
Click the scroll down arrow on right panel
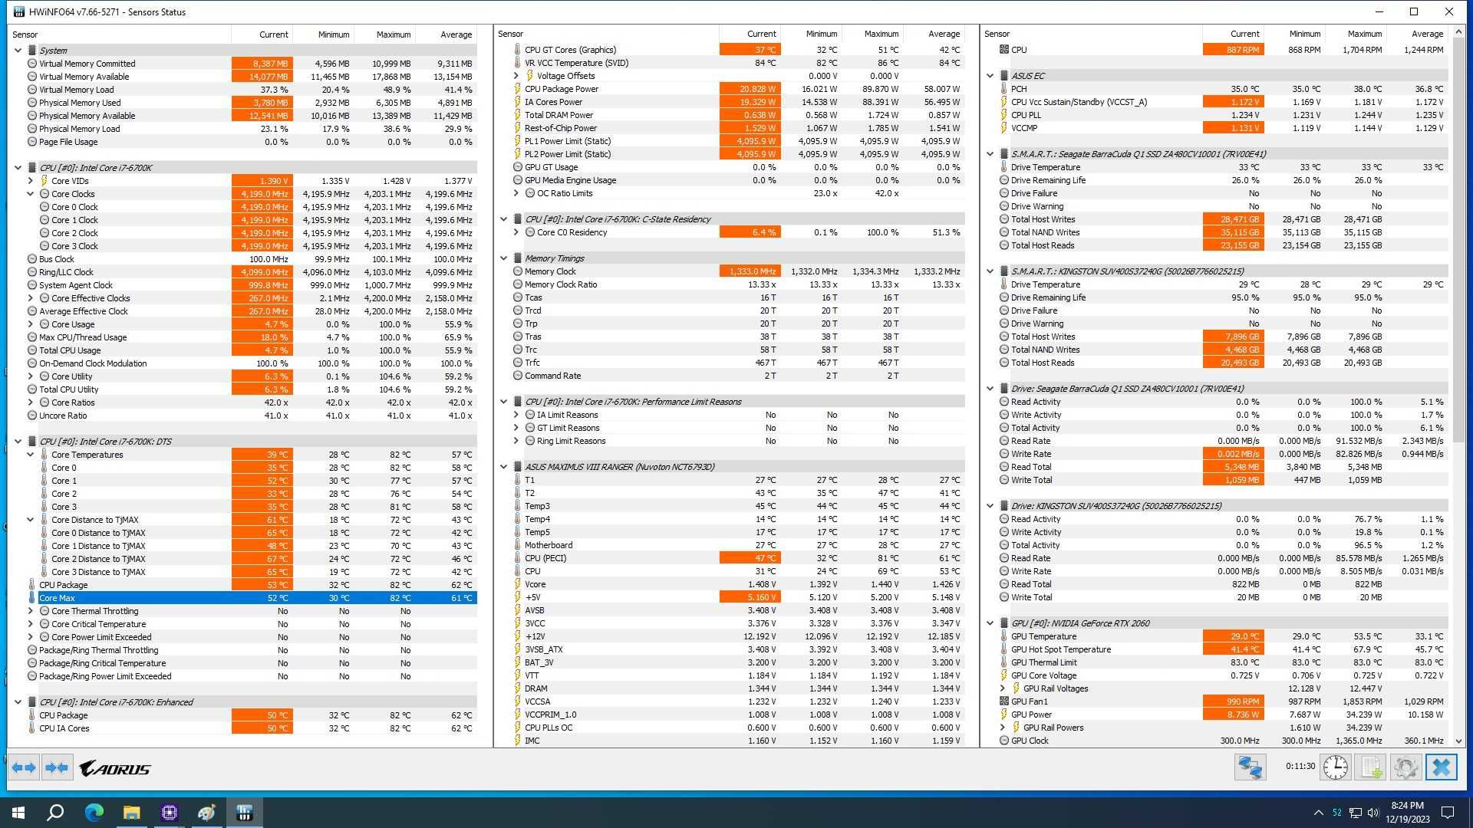pos(1458,741)
